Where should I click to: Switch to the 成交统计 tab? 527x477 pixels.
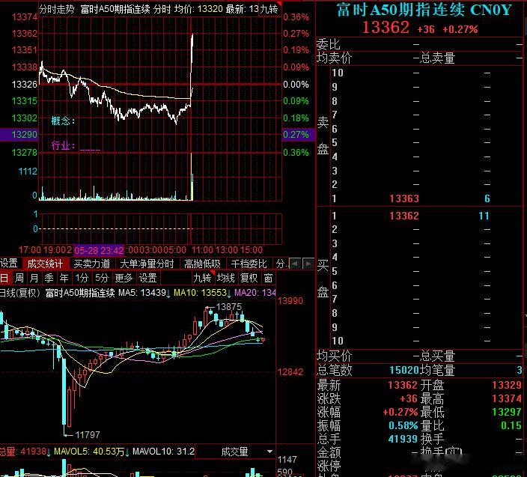click(x=45, y=264)
